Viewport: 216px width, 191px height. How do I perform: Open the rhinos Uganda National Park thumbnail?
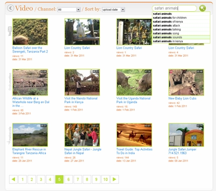tap(134, 82)
